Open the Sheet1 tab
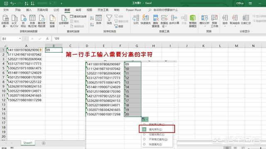 click(x=28, y=143)
